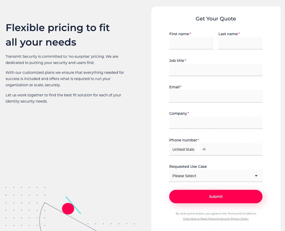Click the Job title label text
285x231 pixels.
[x=176, y=61]
